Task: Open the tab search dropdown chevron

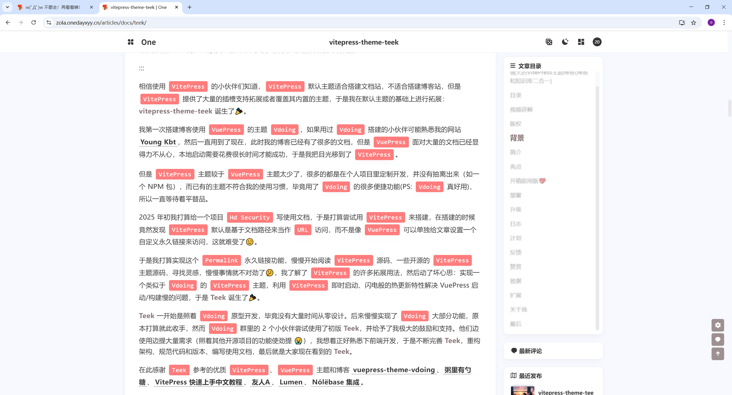Action: (x=7, y=7)
